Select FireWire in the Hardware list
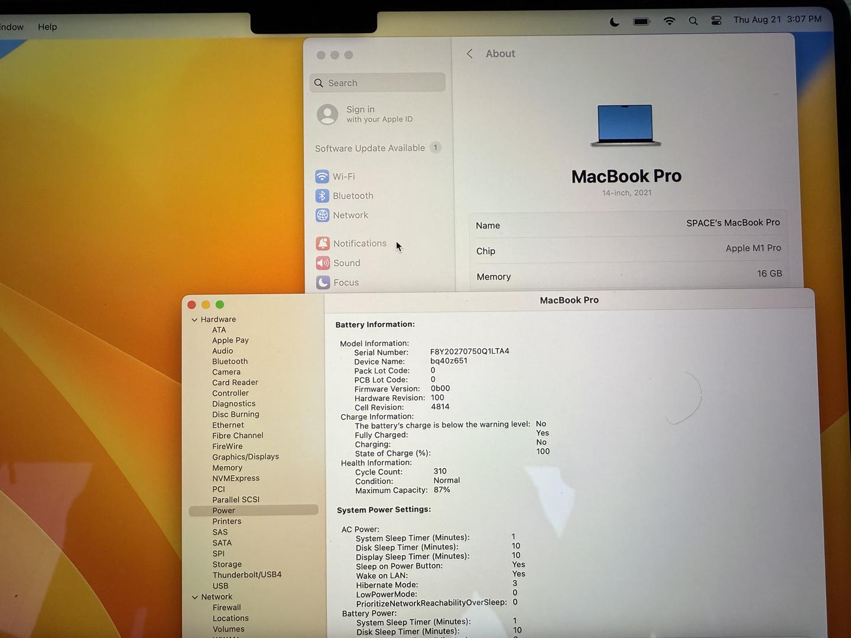 coord(228,446)
